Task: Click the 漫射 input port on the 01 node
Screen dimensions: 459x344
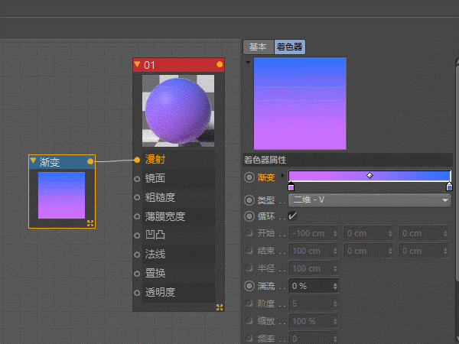Action: (137, 160)
